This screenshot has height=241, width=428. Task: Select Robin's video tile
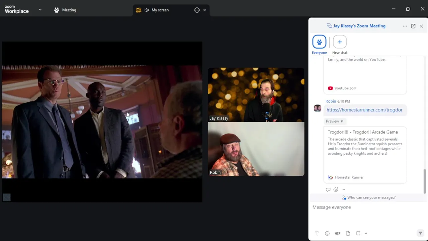point(256,149)
